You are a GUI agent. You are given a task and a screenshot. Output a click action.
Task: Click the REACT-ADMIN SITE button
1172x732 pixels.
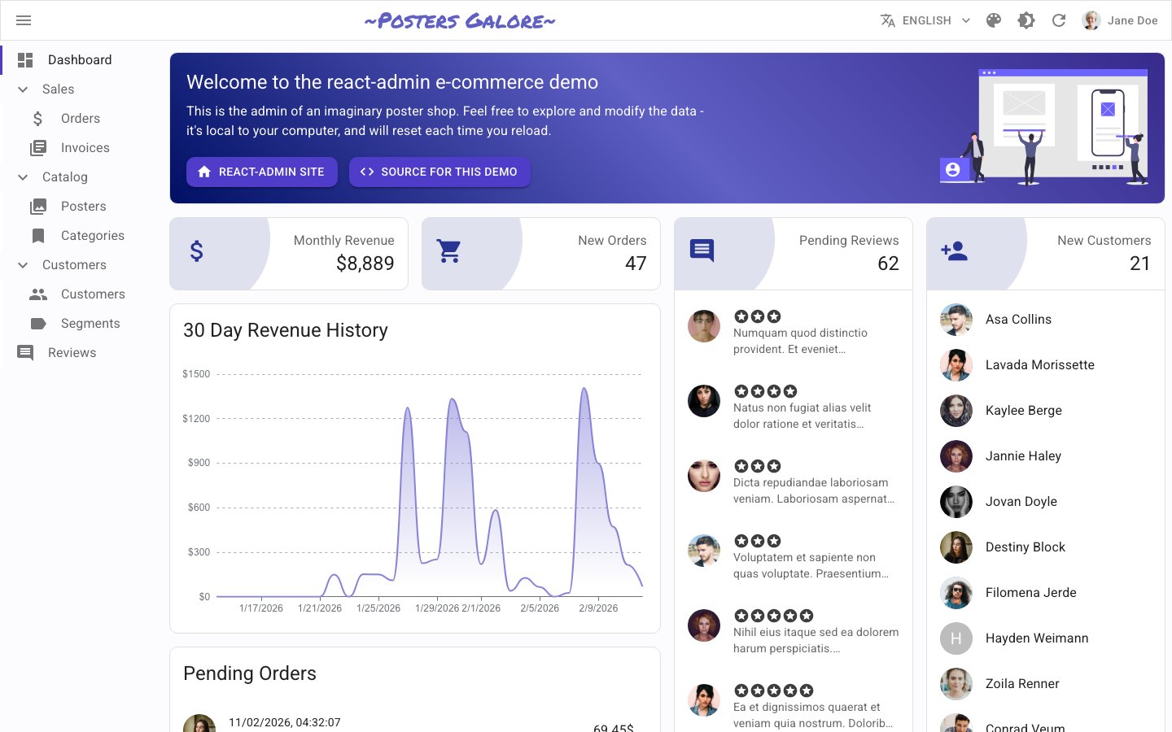point(262,172)
